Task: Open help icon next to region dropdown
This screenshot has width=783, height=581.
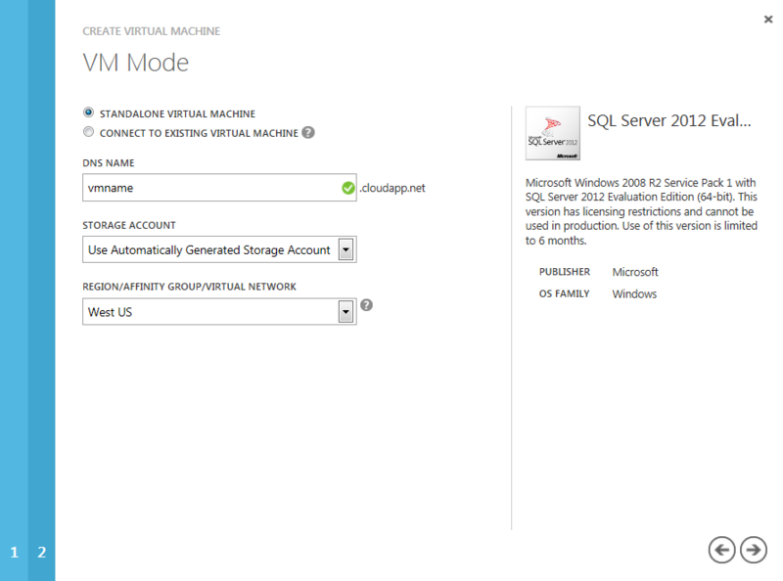Action: (367, 304)
